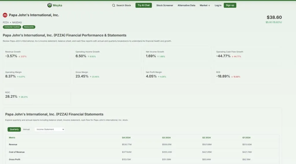
Task: Click Q3 2024 gross profit $151.59M
Action: (166, 159)
